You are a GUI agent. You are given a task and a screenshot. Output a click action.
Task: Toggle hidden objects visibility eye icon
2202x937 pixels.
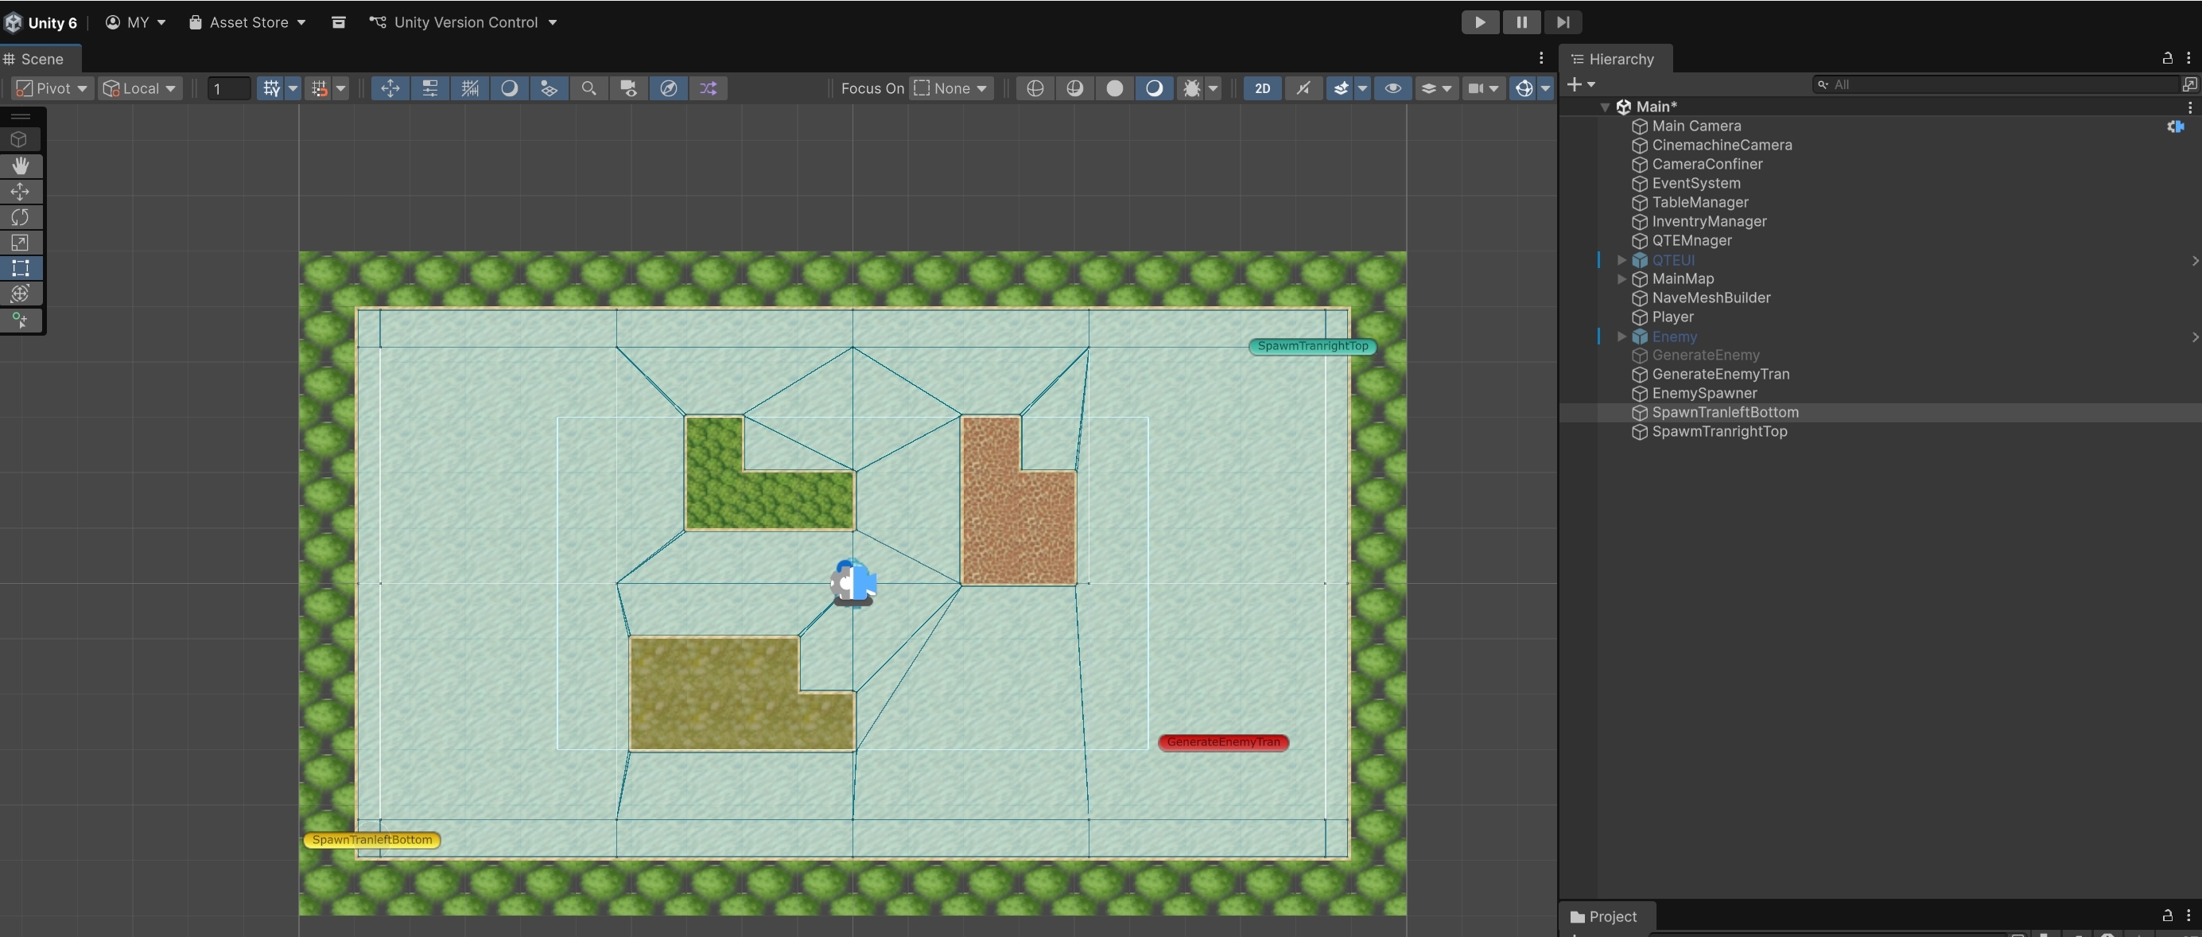[1392, 88]
